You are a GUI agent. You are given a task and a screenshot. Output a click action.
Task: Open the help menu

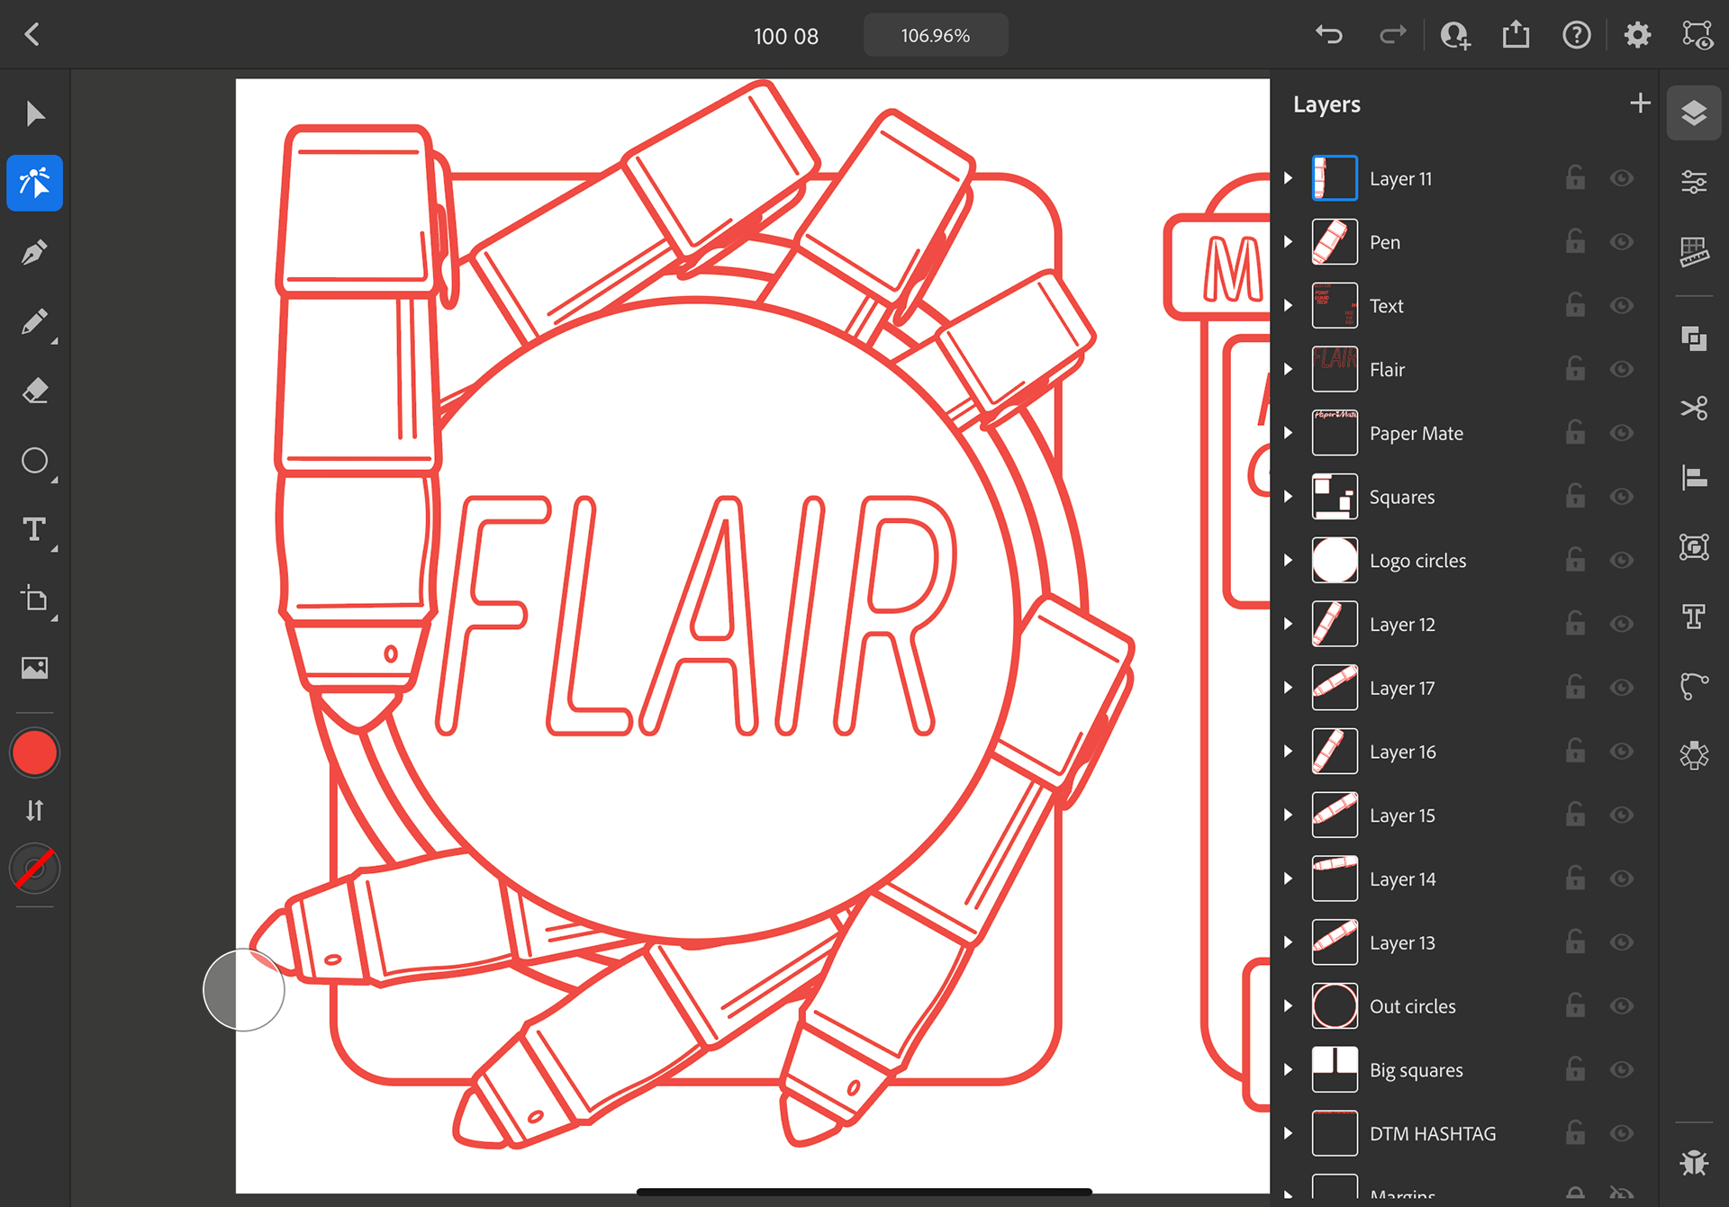click(1576, 35)
